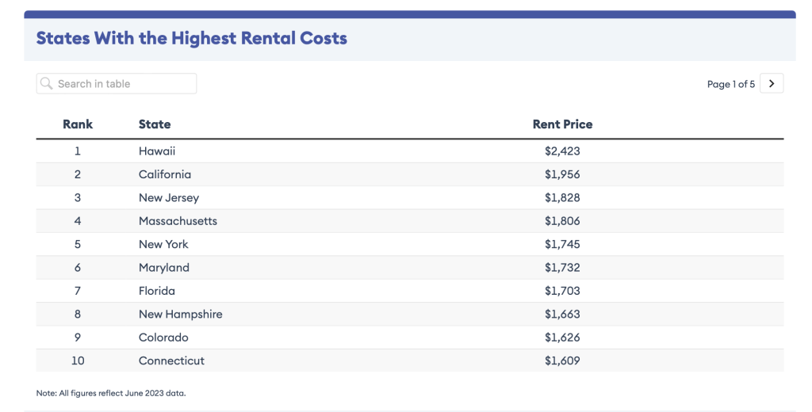Click the June 2023 data note
This screenshot has height=412, width=812.
[x=111, y=393]
